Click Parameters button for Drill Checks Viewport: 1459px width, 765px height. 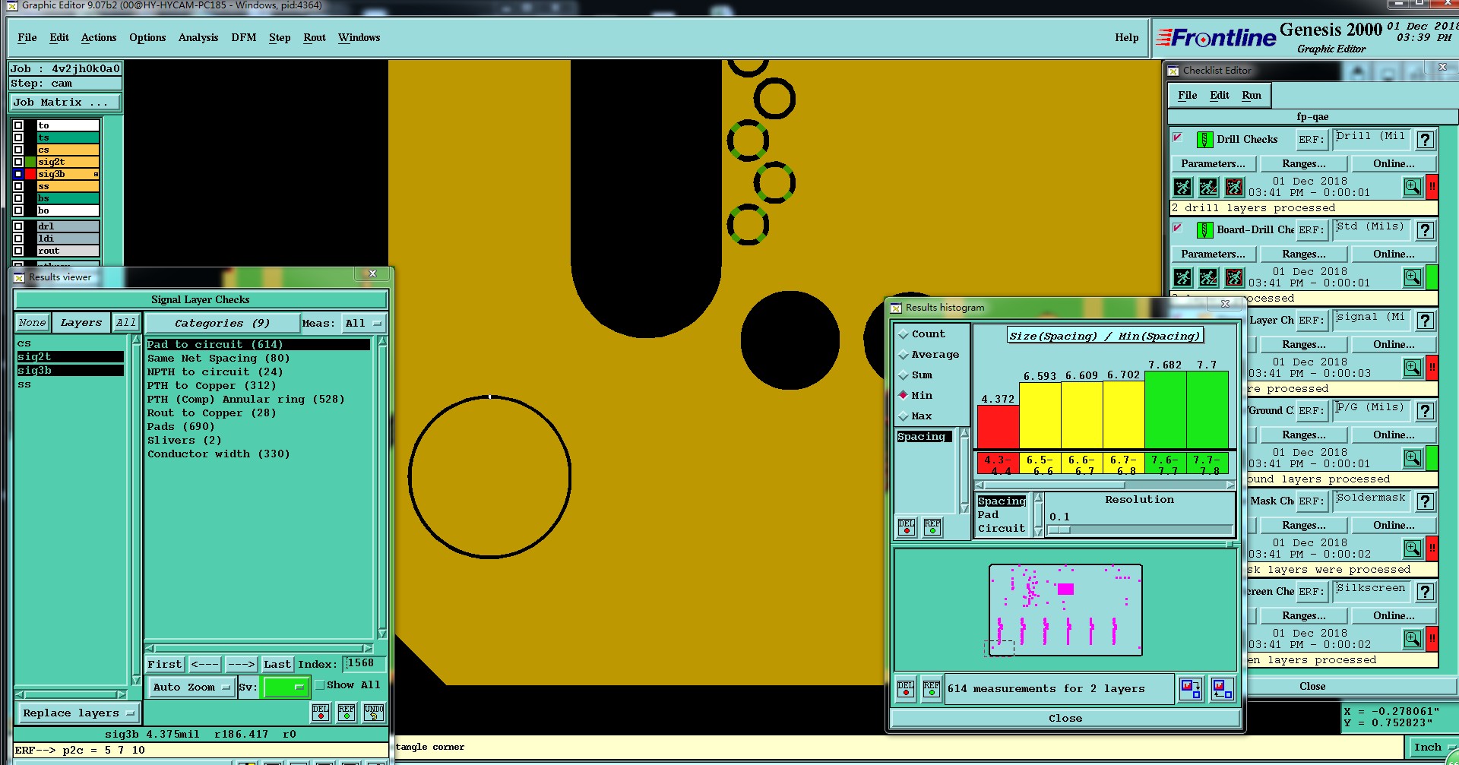pyautogui.click(x=1214, y=164)
